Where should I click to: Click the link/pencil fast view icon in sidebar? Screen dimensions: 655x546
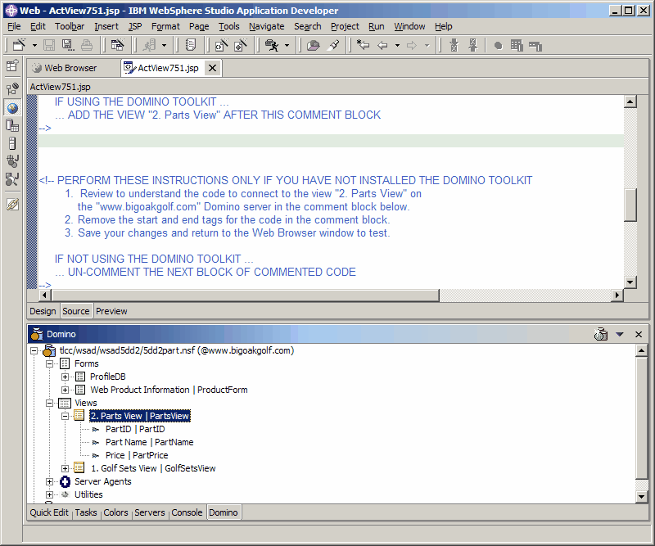click(x=12, y=205)
